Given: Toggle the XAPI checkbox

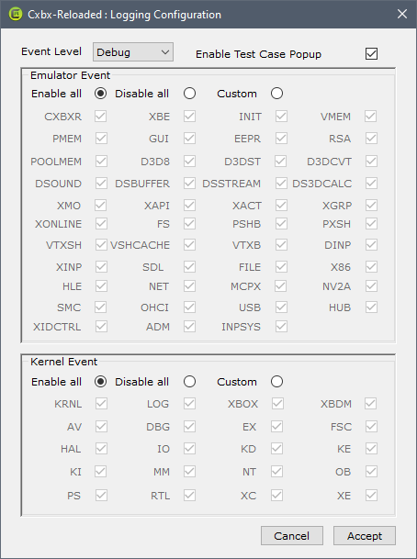Looking at the screenshot, I should (189, 206).
